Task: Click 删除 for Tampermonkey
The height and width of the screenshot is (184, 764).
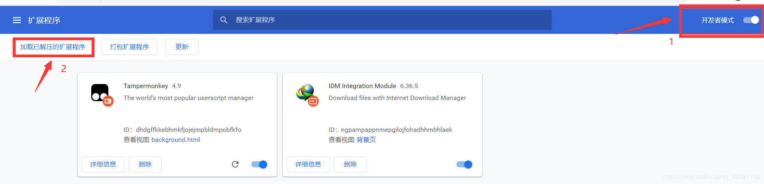Action: (x=145, y=164)
